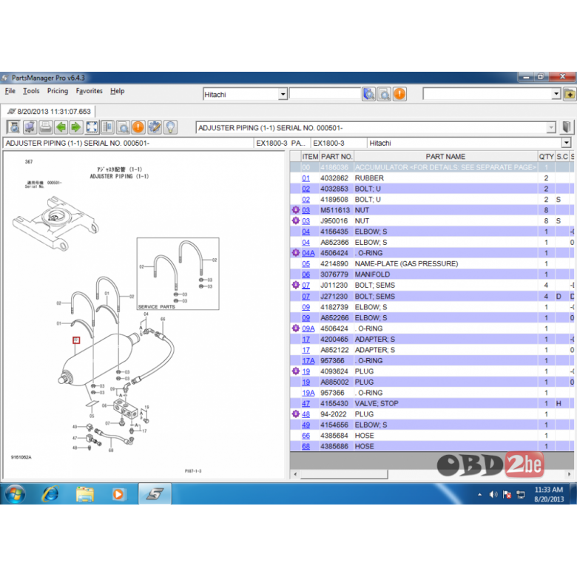The image size is (577, 577).
Task: Click the PART NAME column header
Action: click(445, 156)
